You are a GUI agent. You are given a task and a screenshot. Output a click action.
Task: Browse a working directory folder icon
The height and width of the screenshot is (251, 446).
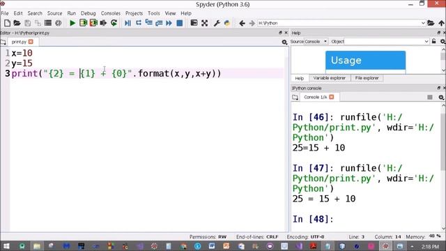pos(431,23)
